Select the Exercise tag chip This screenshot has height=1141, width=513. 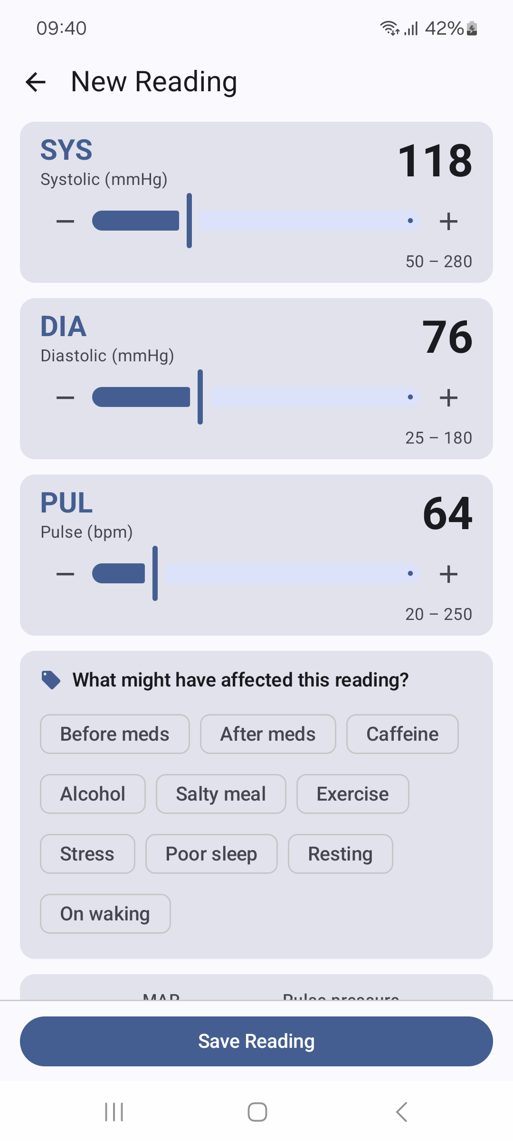coord(353,794)
